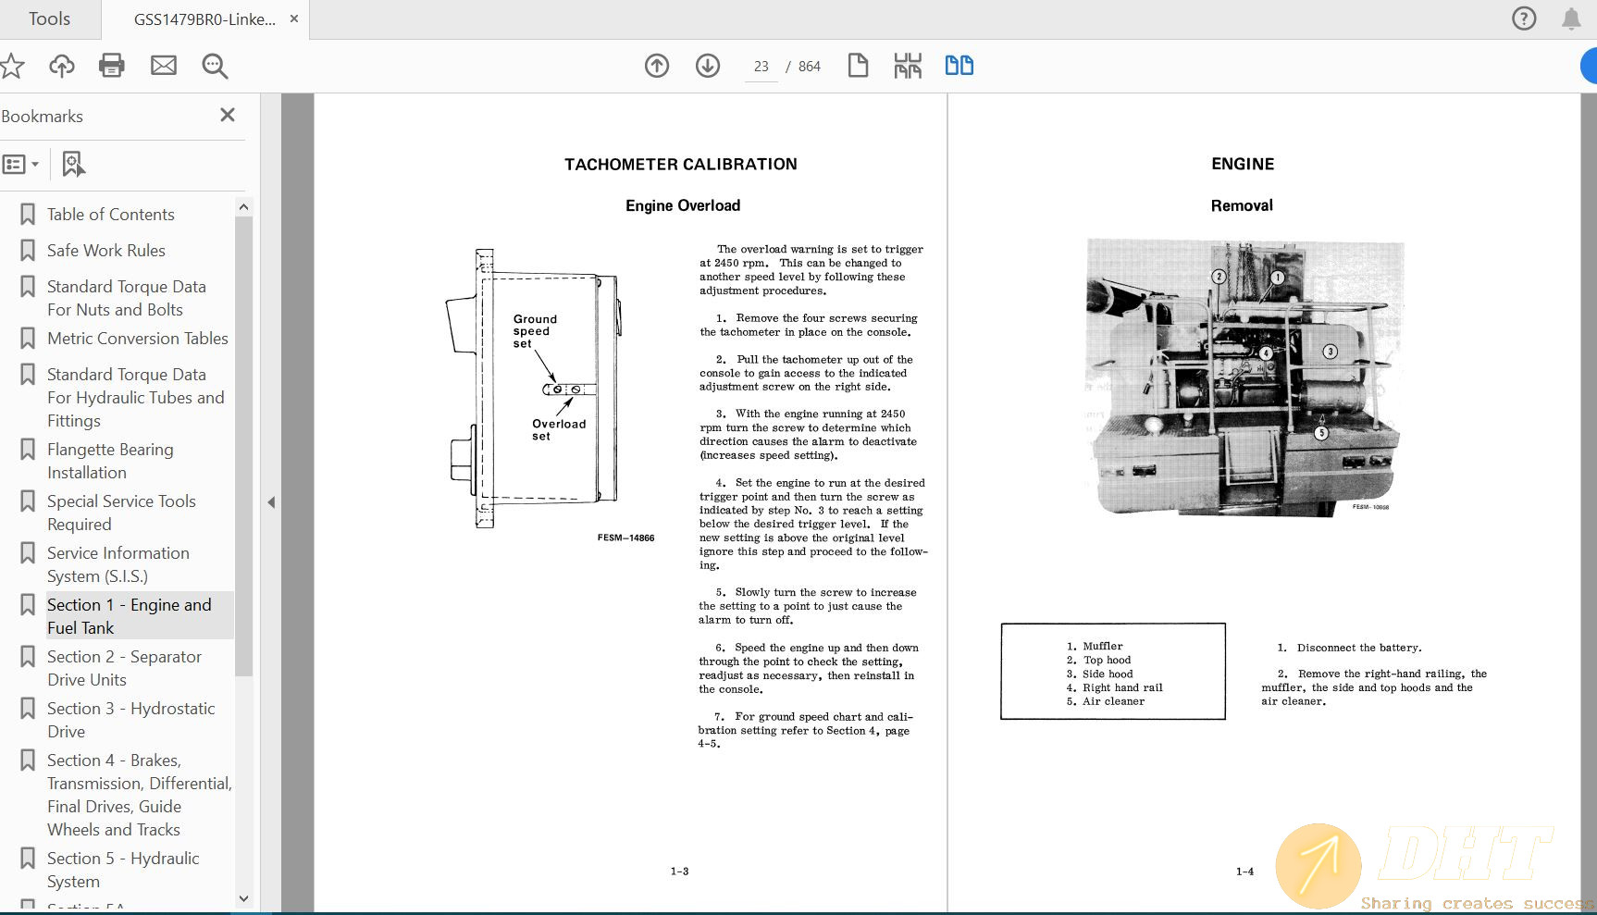Image resolution: width=1597 pixels, height=915 pixels.
Task: Click the print icon in toolbar
Action: (112, 66)
